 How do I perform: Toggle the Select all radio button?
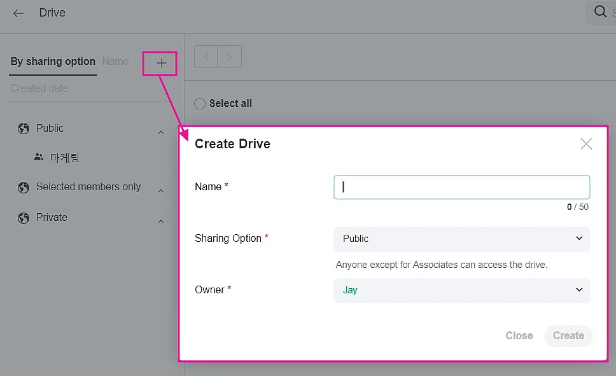click(x=200, y=104)
